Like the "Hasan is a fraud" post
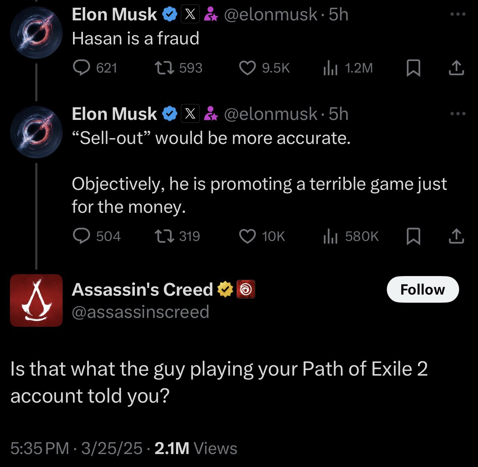This screenshot has width=478, height=467. point(247,68)
